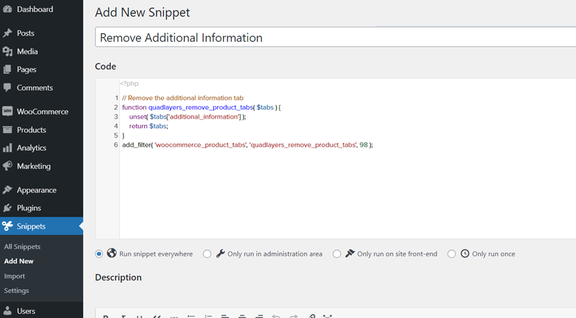576x318 pixels.
Task: Open the Add New submenu item
Action: click(x=19, y=261)
